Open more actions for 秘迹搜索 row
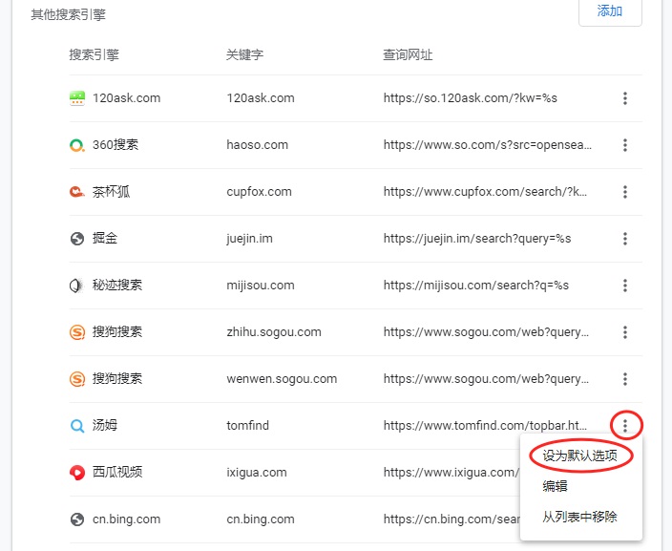The height and width of the screenshot is (551, 672). click(625, 286)
